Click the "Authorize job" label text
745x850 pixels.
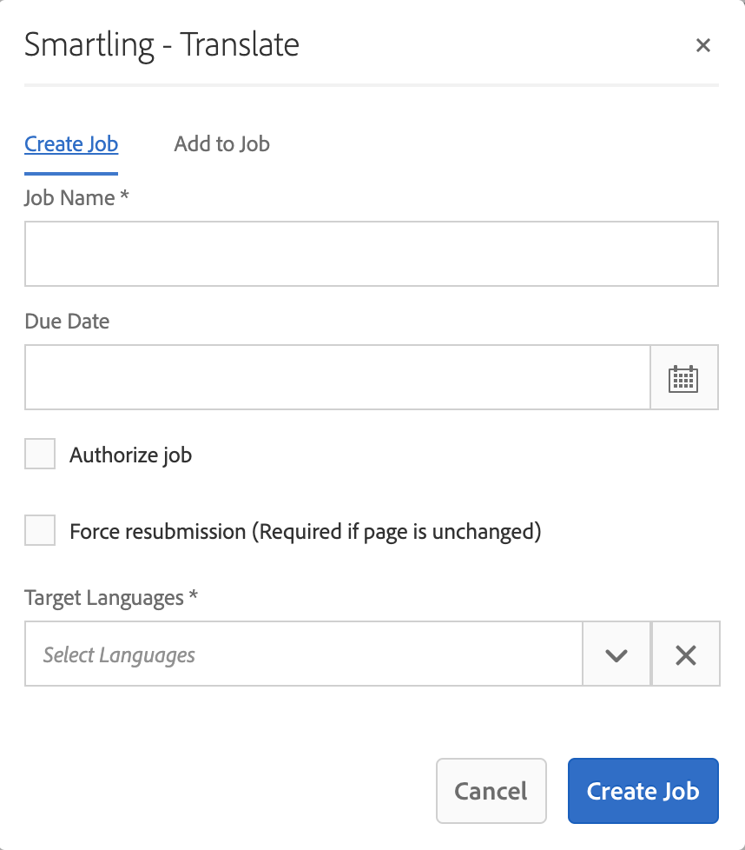coord(130,455)
